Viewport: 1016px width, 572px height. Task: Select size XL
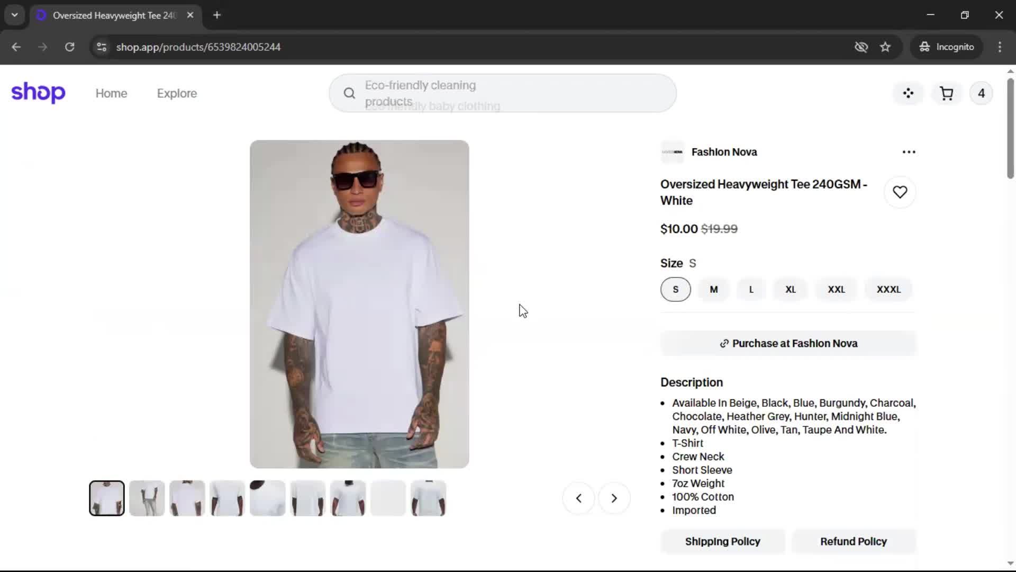tap(790, 290)
